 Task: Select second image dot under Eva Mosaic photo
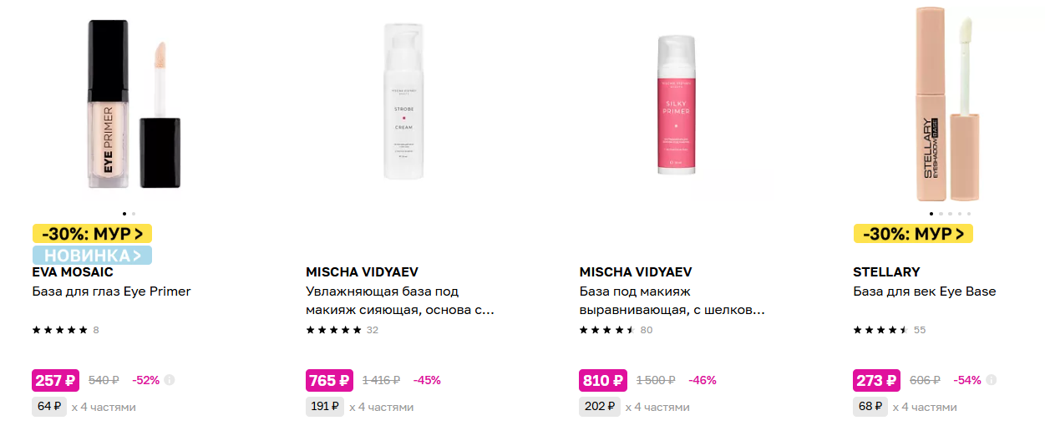(x=134, y=214)
